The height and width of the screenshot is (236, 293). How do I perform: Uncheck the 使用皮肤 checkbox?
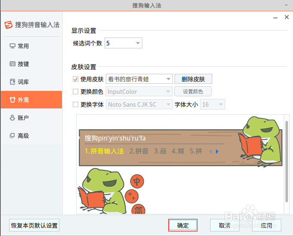(x=75, y=79)
